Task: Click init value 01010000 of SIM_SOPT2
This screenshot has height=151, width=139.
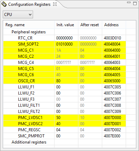Action: pyautogui.click(x=64, y=44)
